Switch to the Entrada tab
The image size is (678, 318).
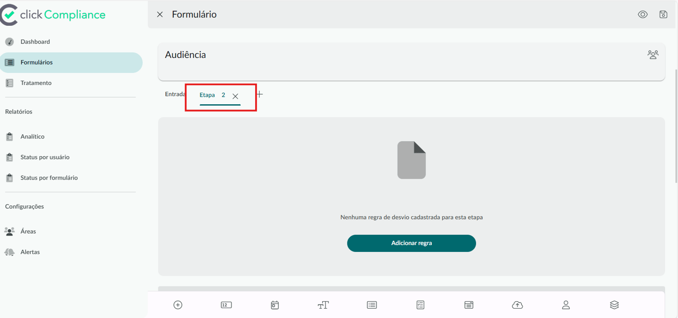coord(175,94)
